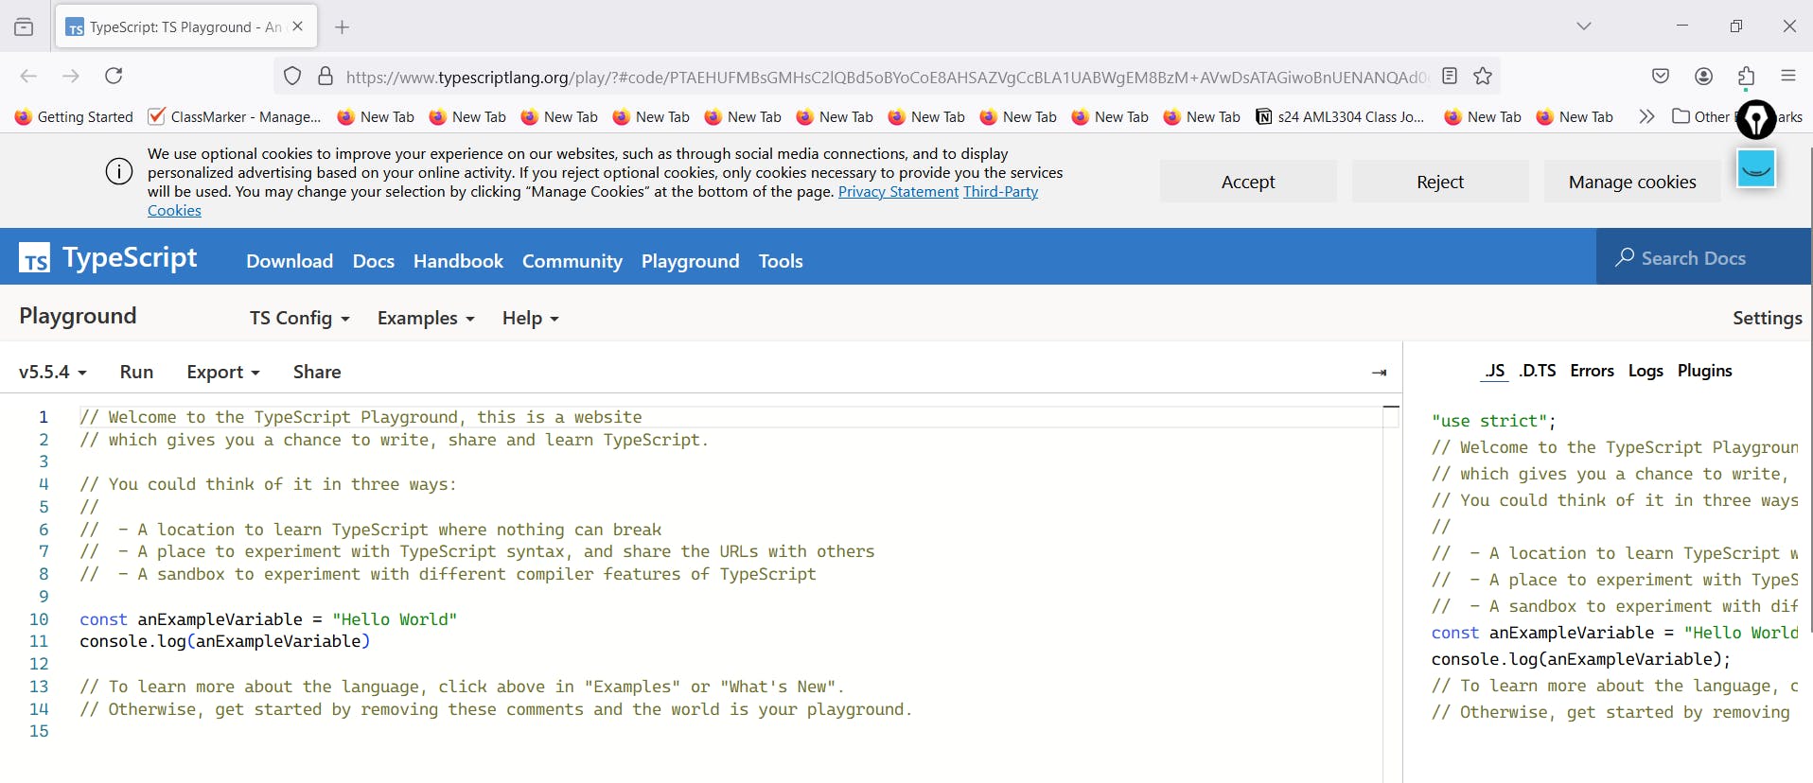Viewport: 1813px width, 783px height.
Task: Open s24 AML3304 Class bookmark
Action: [x=1340, y=116]
